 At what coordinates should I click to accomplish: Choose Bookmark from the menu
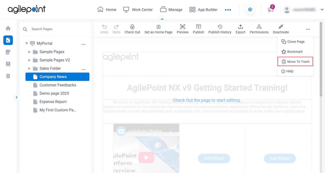pyautogui.click(x=296, y=52)
